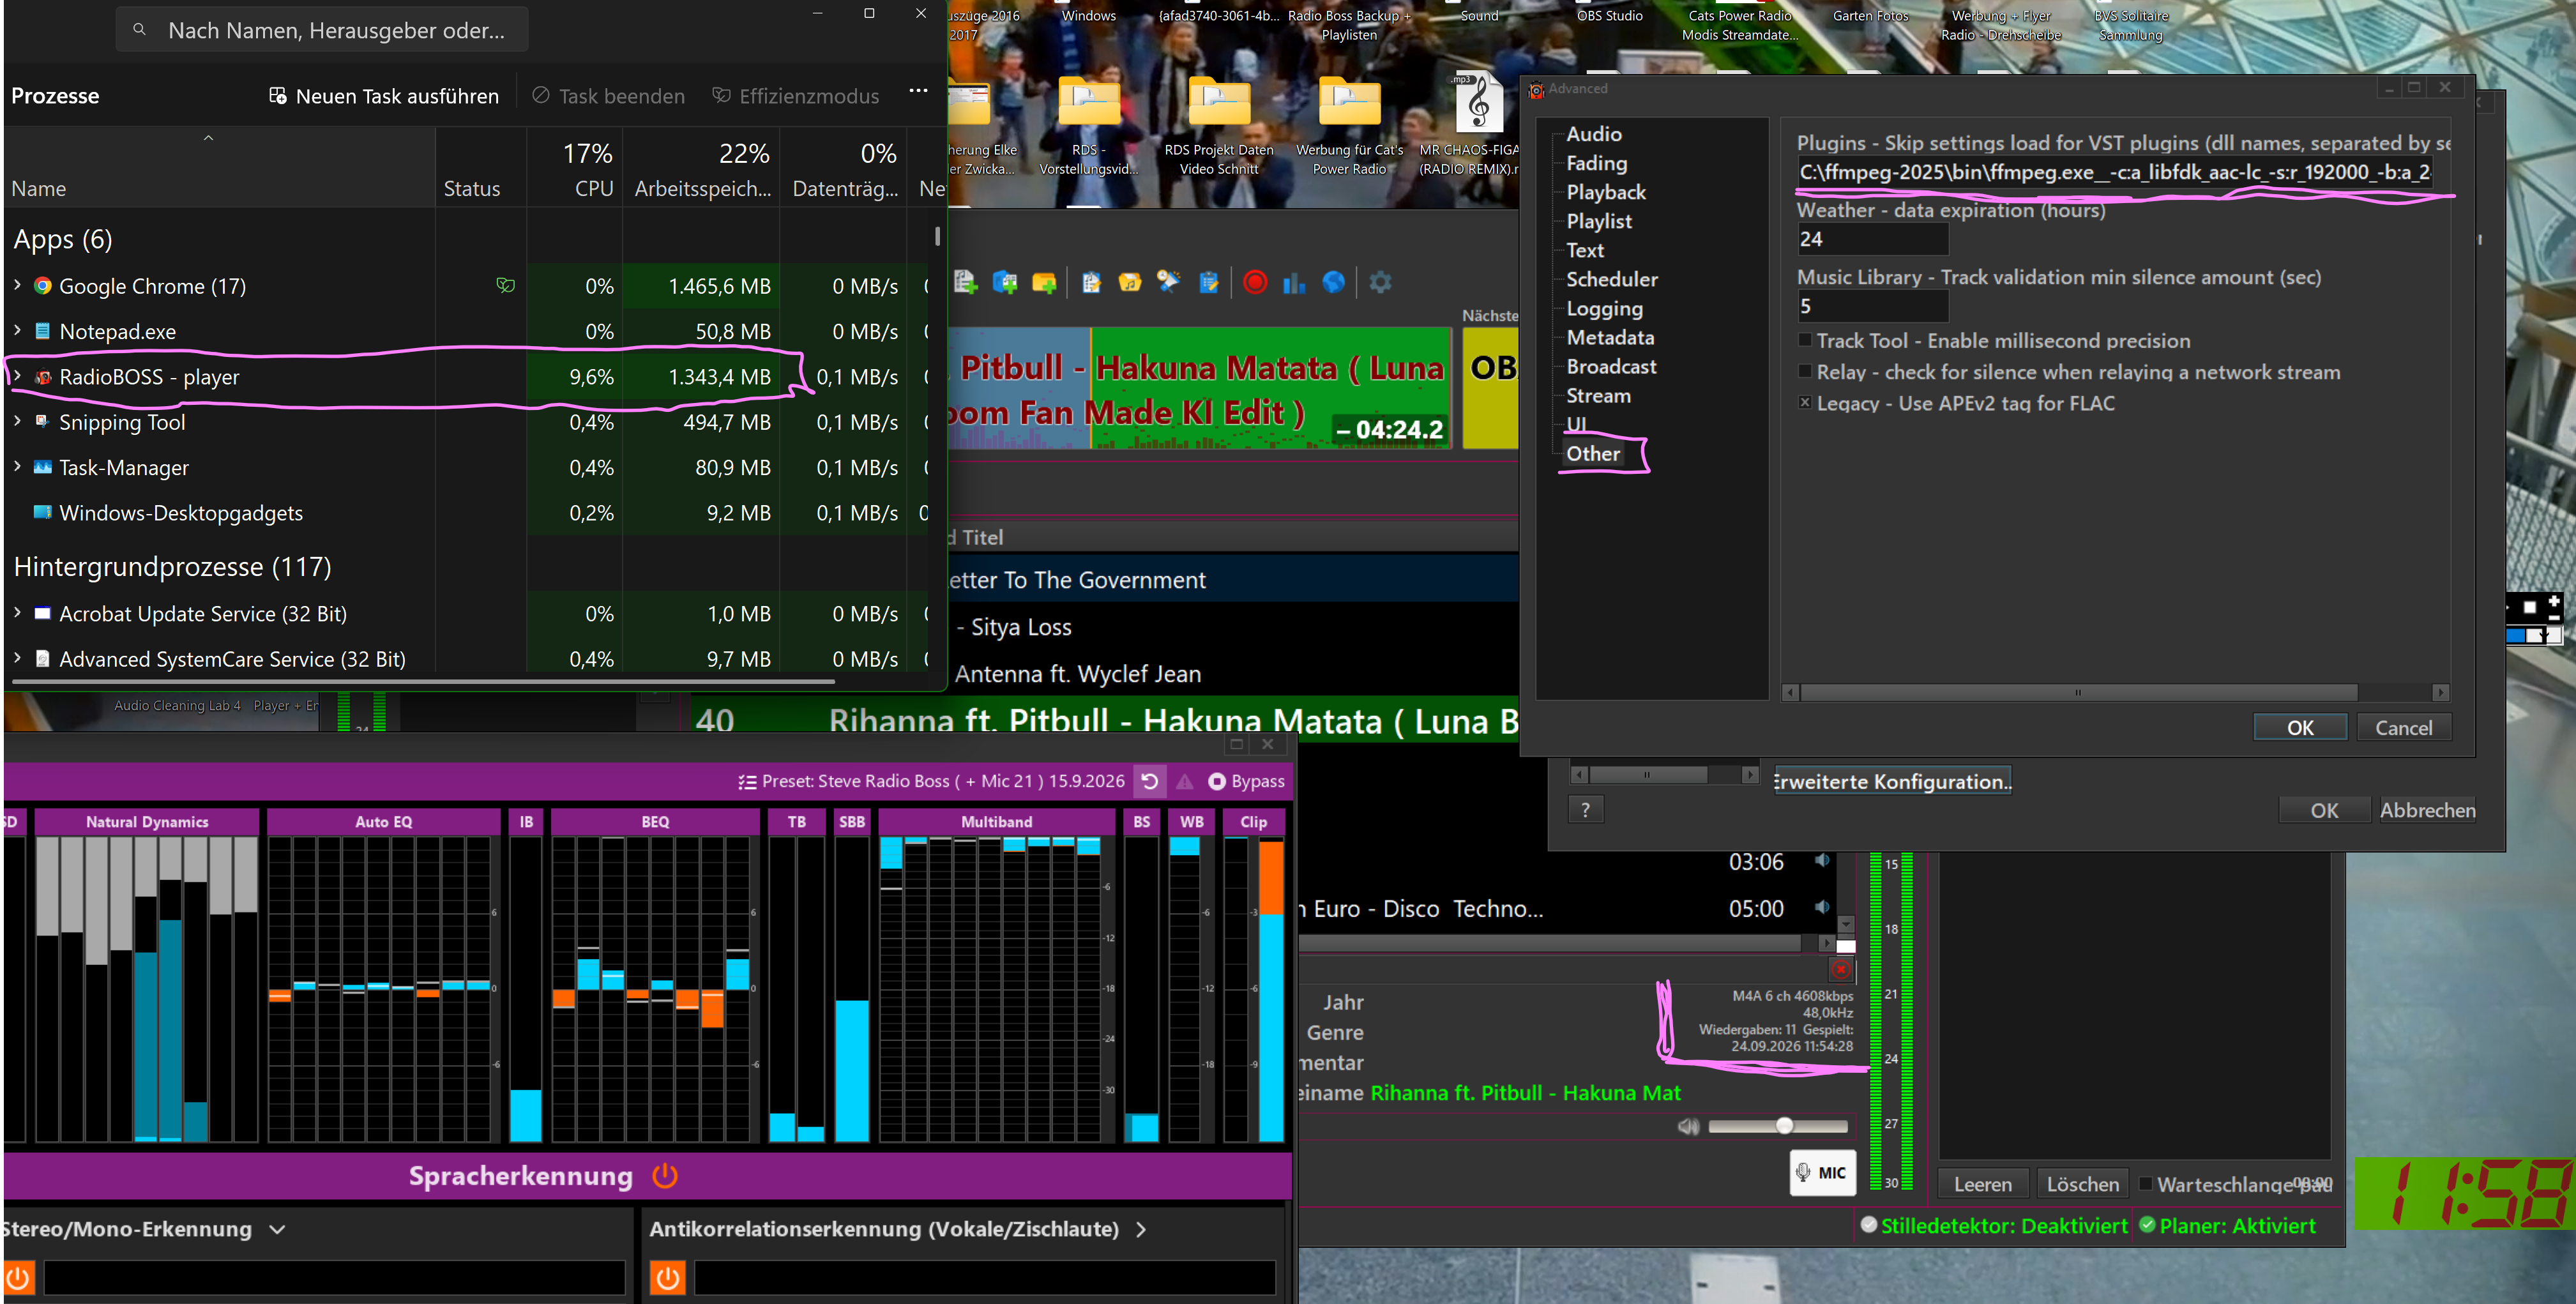Toggle the MIC button
Viewport: 2576px width, 1304px height.
(1822, 1173)
